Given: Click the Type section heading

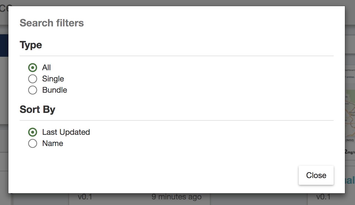Looking at the screenshot, I should pyautogui.click(x=31, y=45).
